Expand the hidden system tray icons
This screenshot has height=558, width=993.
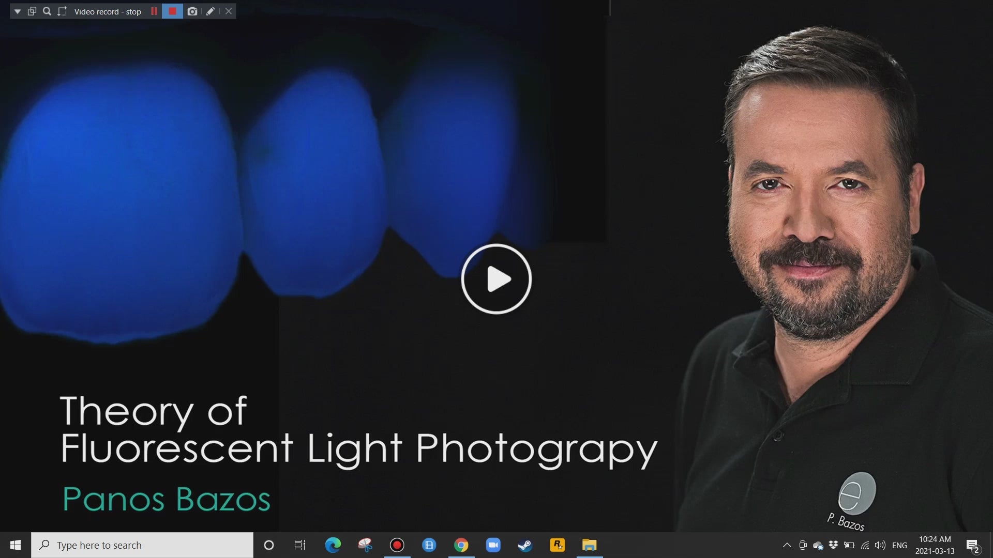787,545
